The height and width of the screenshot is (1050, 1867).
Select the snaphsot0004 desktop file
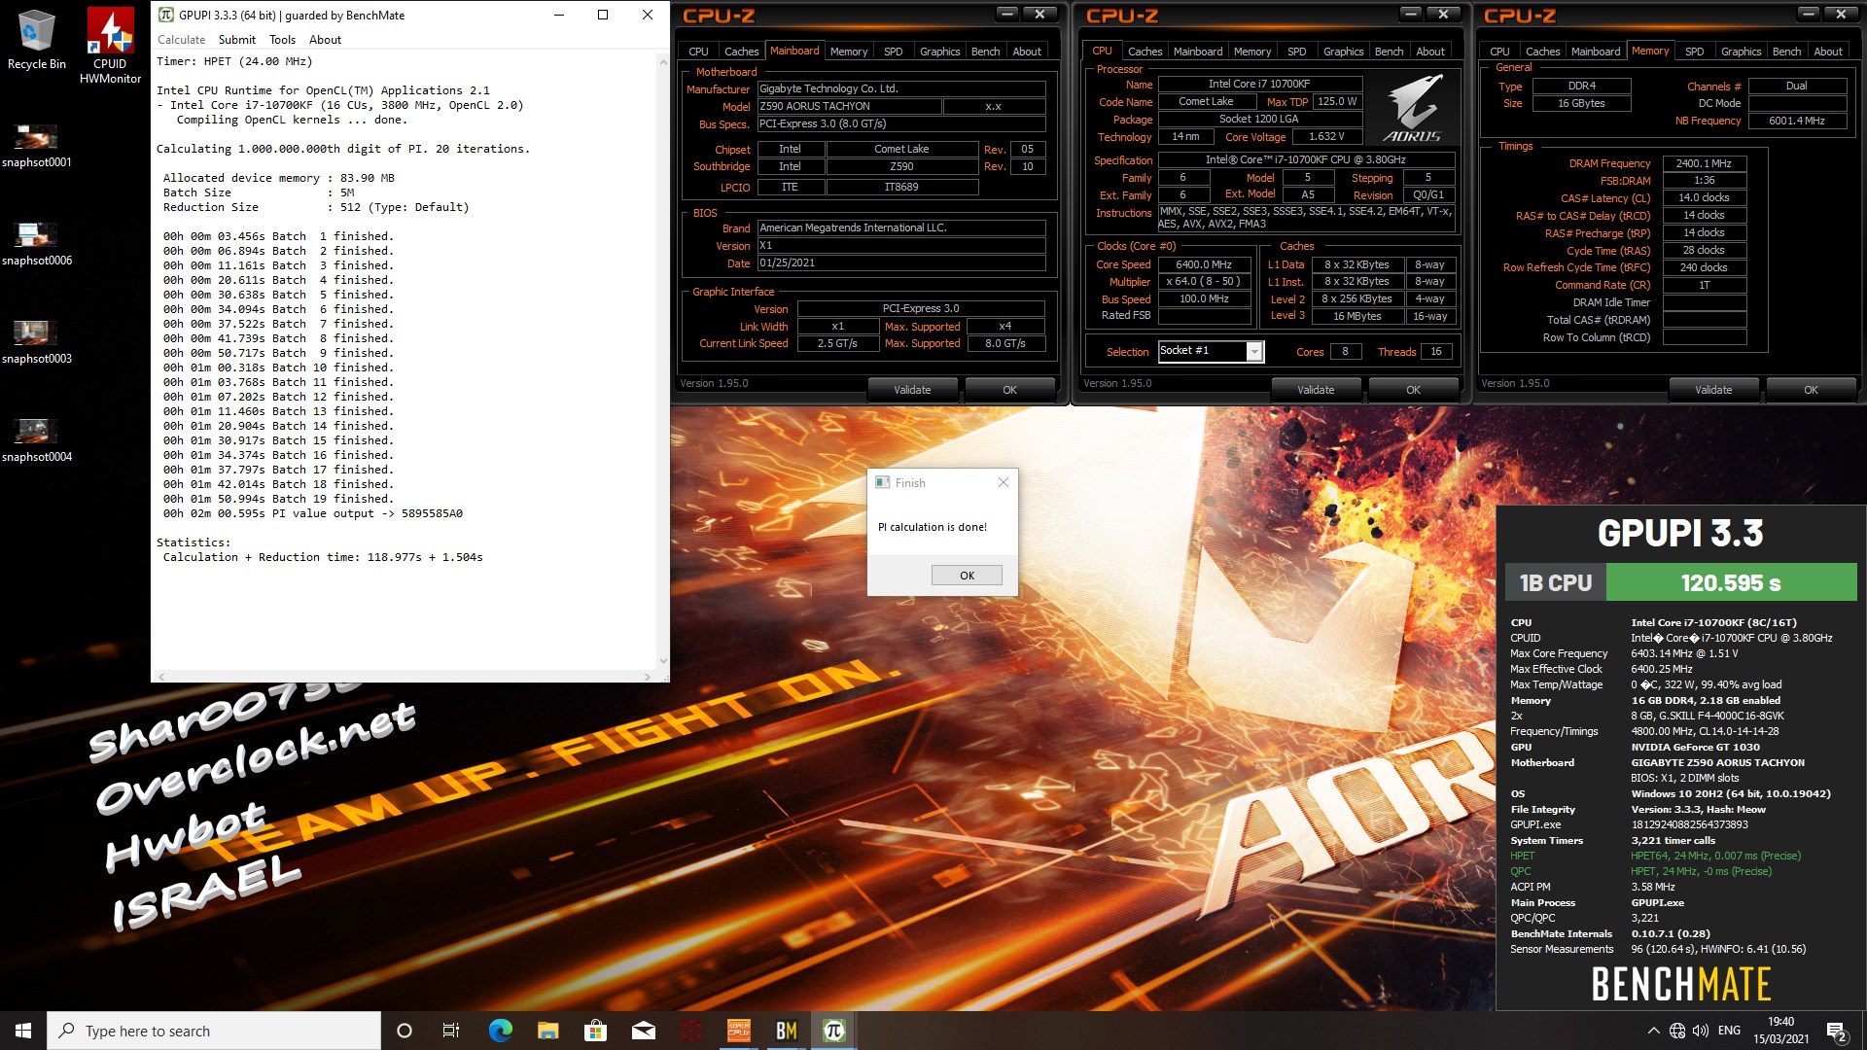pyautogui.click(x=37, y=440)
